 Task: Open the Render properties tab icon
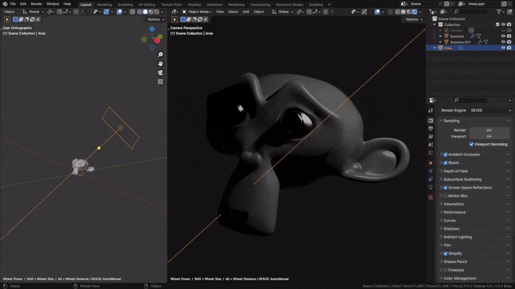(x=431, y=120)
